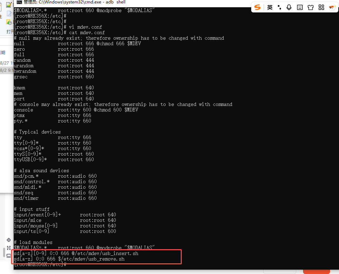Click the 'random root:root 444' line
The width and height of the screenshot is (339, 274).
tap(54, 60)
